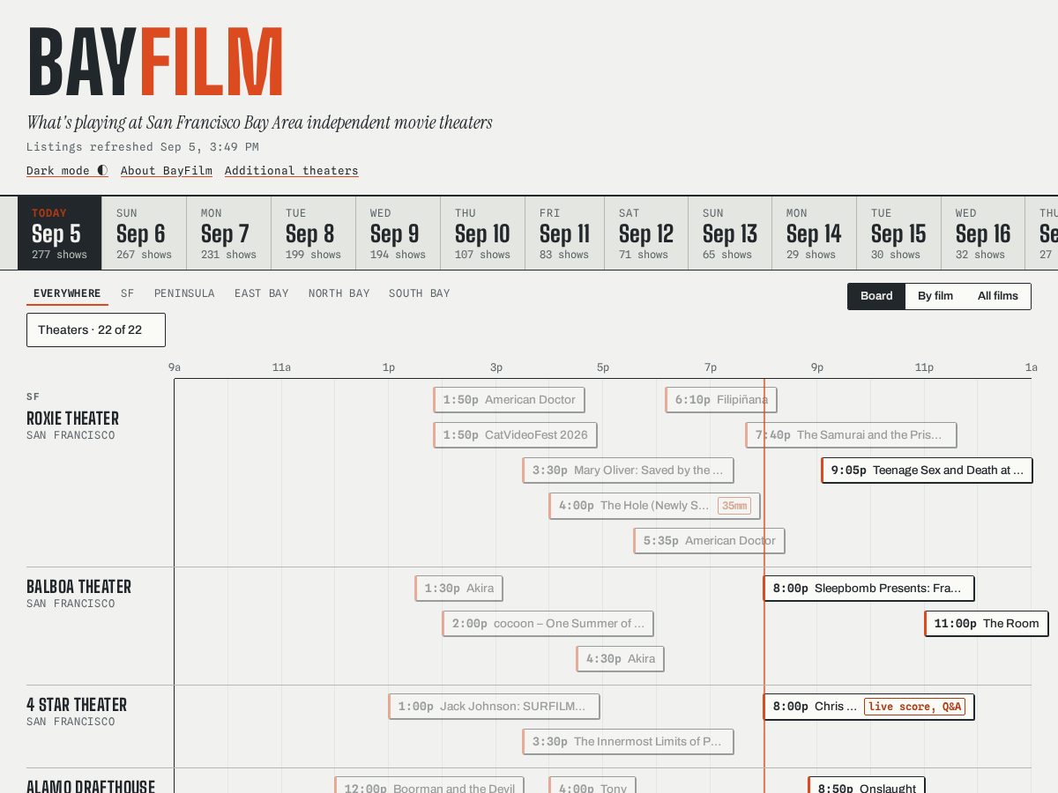Click the 35mm format badge
1058x793 pixels.
734,506
